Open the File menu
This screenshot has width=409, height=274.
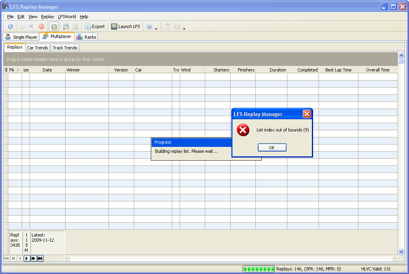[10, 17]
